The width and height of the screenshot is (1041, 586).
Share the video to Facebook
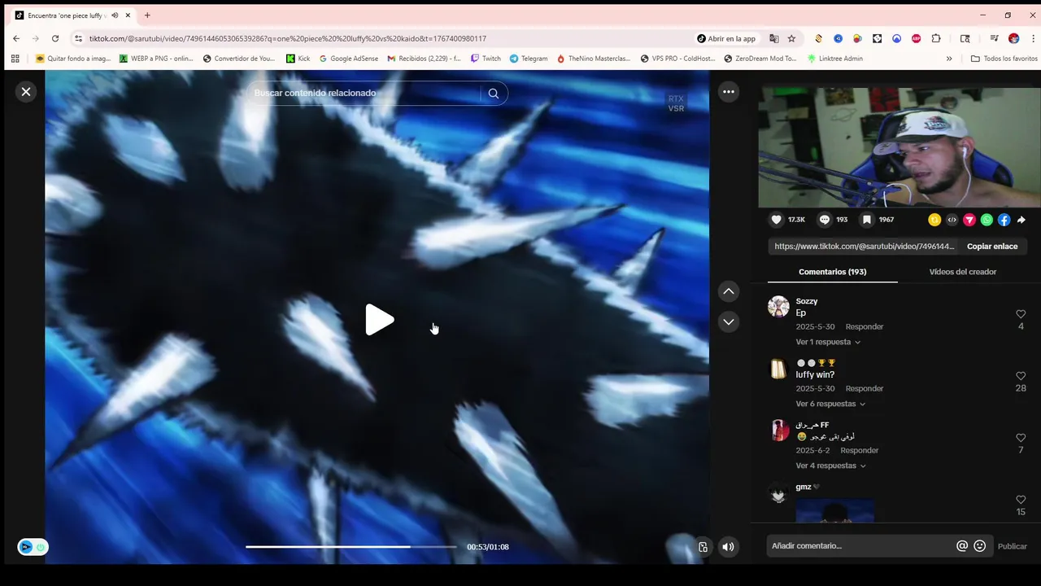tap(1004, 220)
